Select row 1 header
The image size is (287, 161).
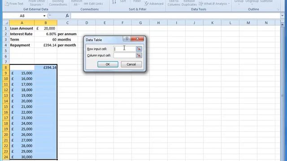click(x=6, y=29)
